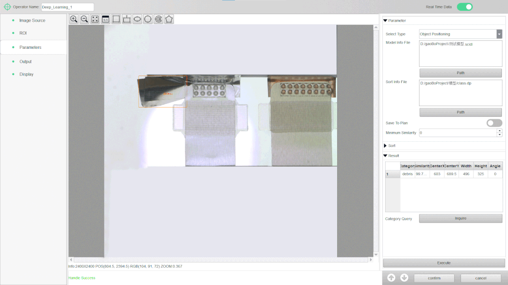Fit image to window icon

coord(95,19)
